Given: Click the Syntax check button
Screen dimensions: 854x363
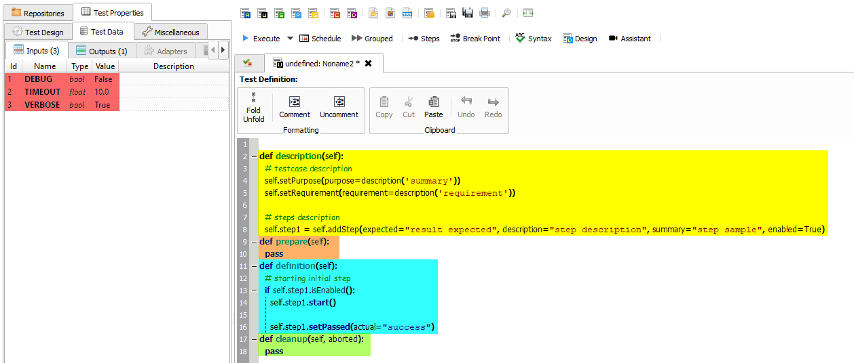Looking at the screenshot, I should click(534, 39).
